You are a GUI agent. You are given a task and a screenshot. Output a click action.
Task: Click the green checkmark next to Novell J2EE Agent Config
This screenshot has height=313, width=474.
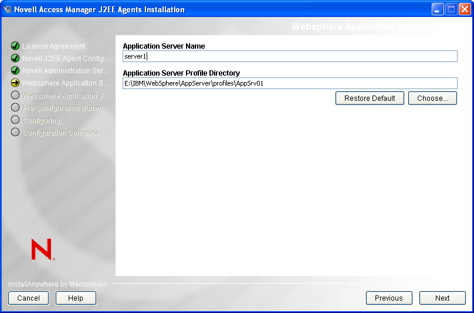point(15,58)
